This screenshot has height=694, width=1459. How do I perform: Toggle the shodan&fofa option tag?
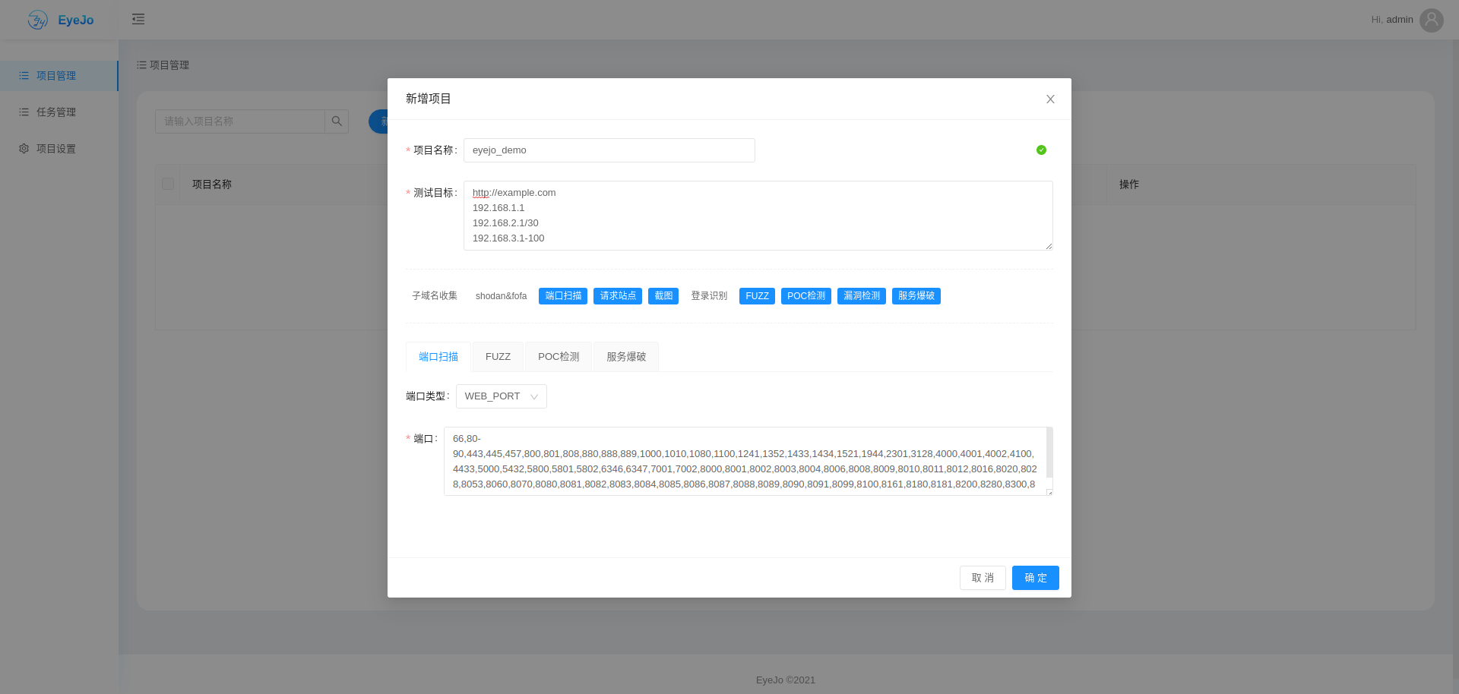click(x=501, y=296)
